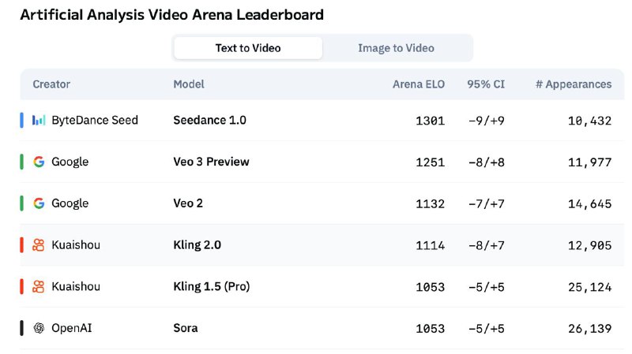
Task: Click the Kuaishou logo beside Kling 2.0
Action: pos(39,245)
